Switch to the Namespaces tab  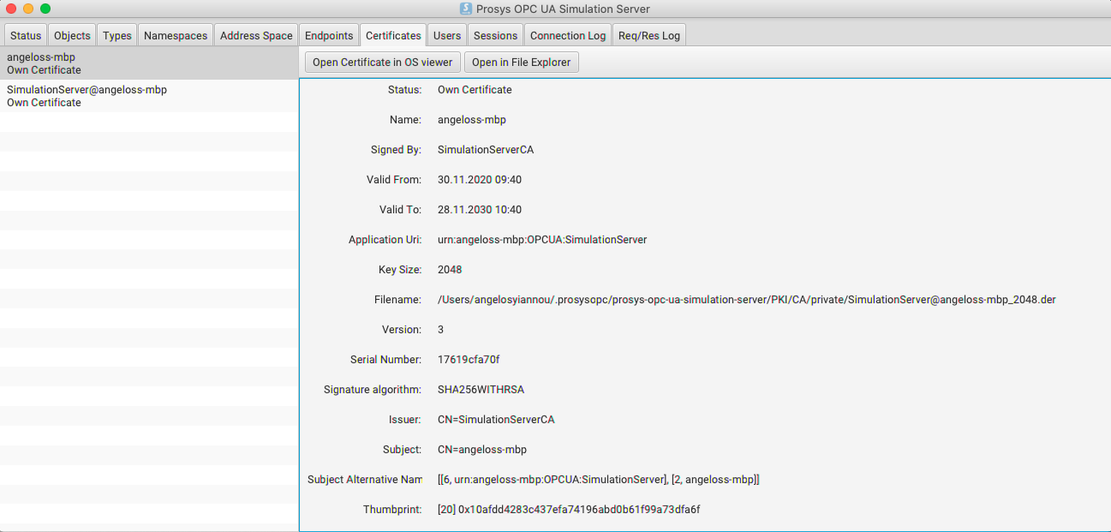176,35
